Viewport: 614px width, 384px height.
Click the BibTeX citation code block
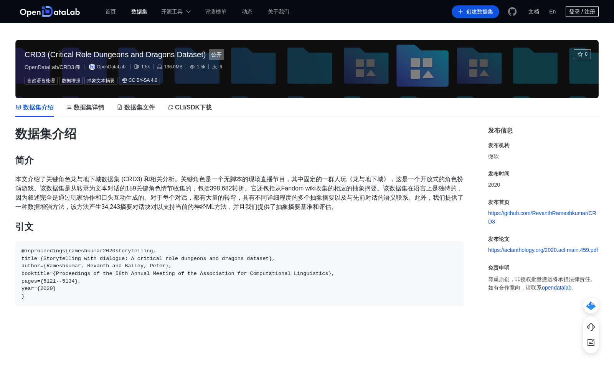[x=239, y=274]
